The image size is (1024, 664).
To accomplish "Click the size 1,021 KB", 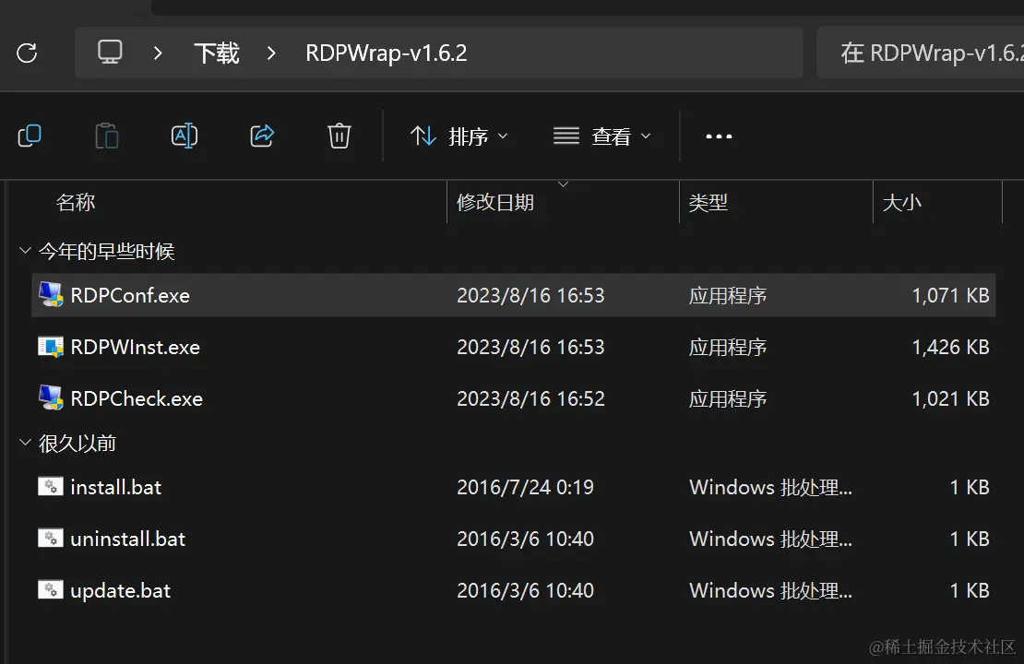I will [951, 399].
